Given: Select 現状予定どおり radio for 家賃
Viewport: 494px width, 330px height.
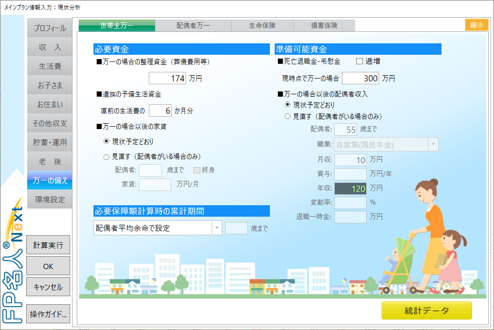Looking at the screenshot, I should [x=107, y=141].
